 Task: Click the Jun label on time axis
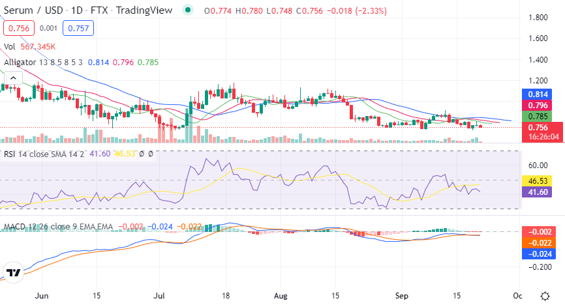coord(42,296)
